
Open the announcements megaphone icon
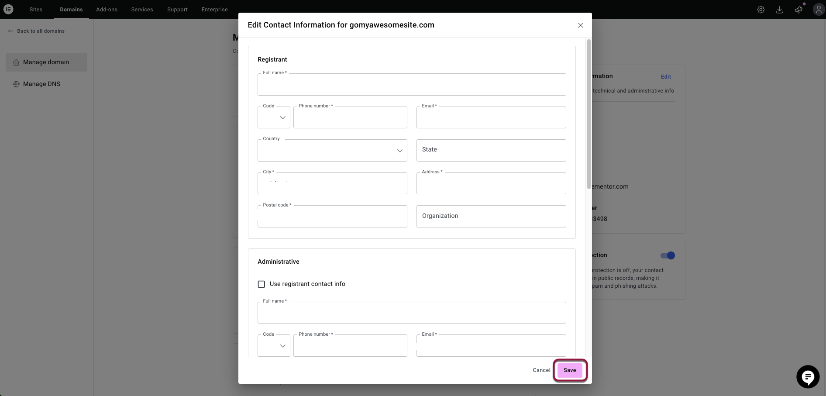(x=798, y=10)
